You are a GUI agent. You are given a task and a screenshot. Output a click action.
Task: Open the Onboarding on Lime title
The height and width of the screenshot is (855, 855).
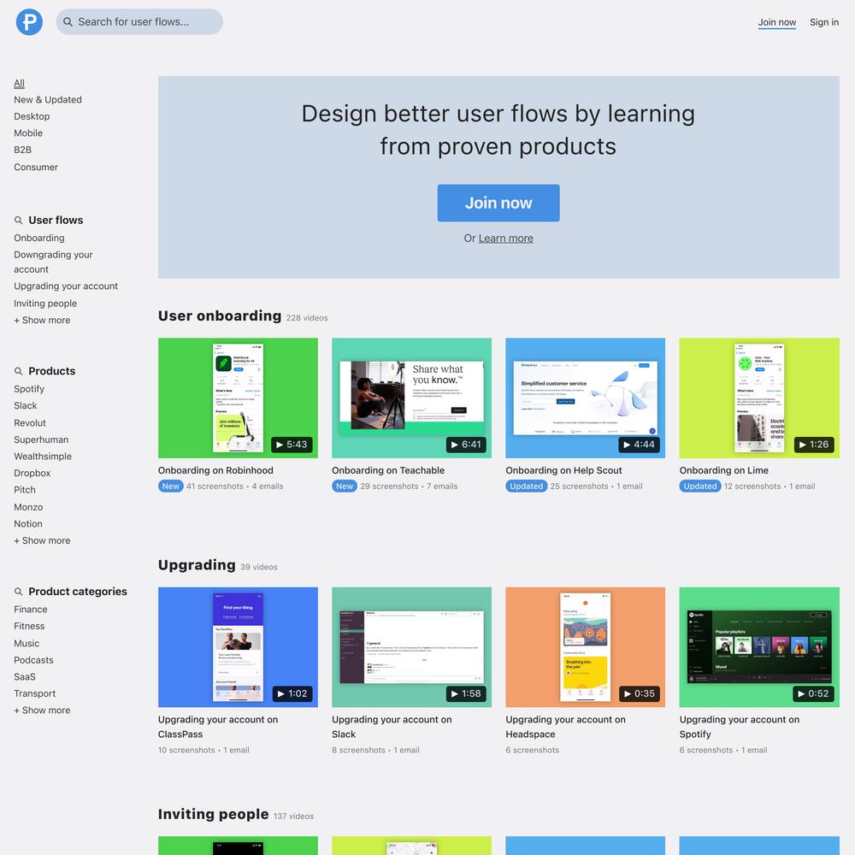(x=724, y=470)
